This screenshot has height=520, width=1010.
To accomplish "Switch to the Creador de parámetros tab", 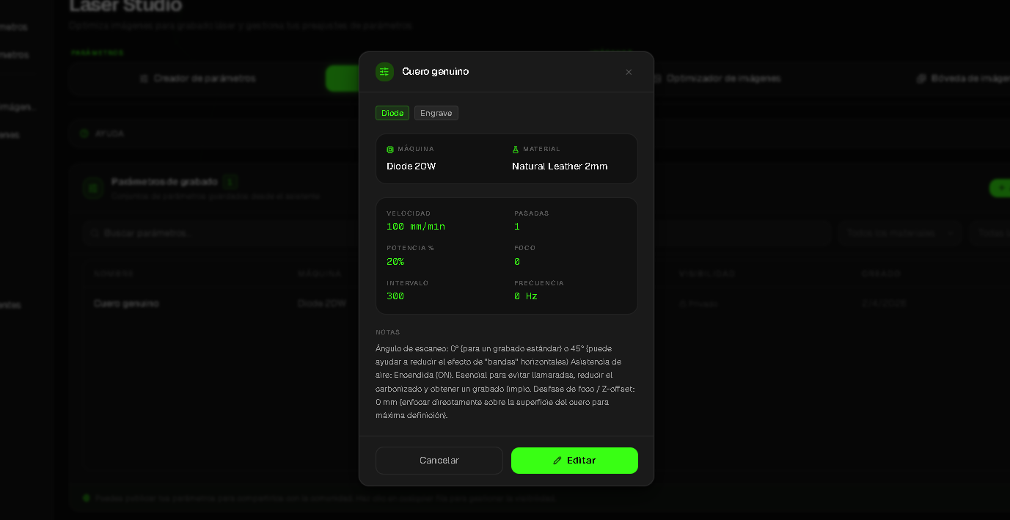I will point(197,78).
